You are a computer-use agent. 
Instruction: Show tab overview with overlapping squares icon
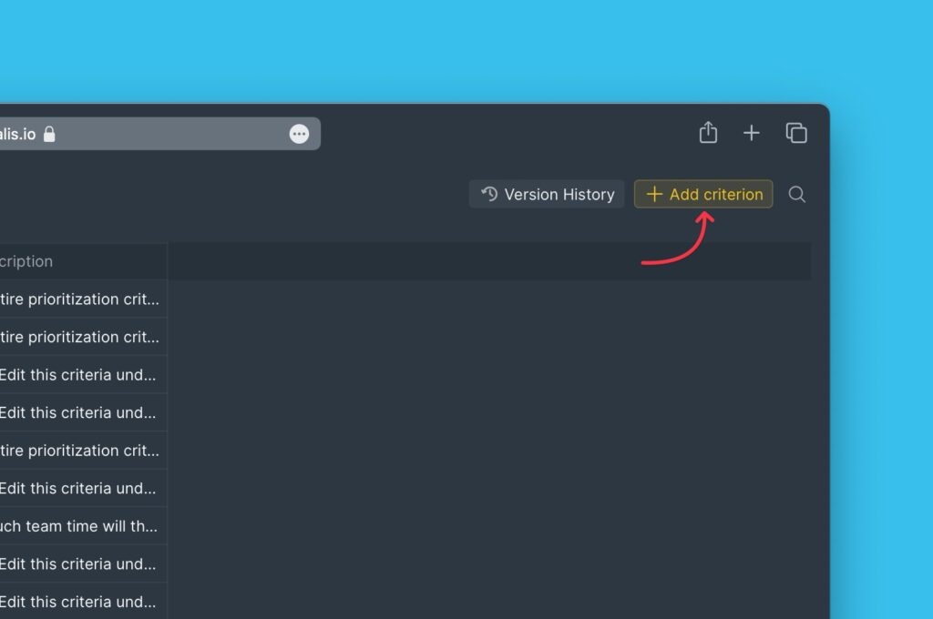(x=796, y=133)
